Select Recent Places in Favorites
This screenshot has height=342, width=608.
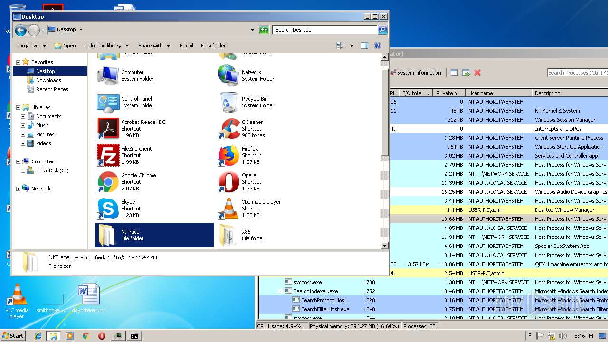tap(52, 89)
